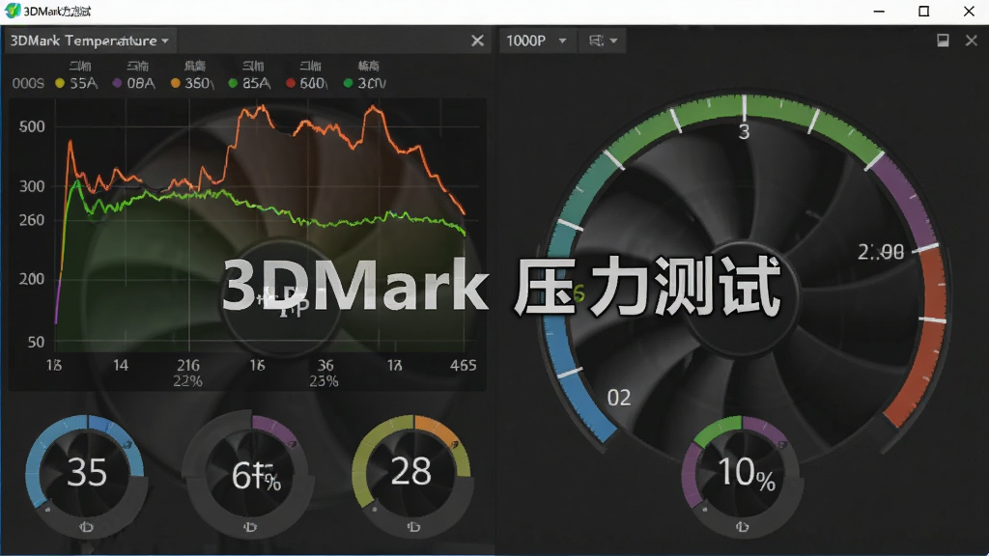Click the 000S legend label
The width and height of the screenshot is (989, 556).
point(28,83)
